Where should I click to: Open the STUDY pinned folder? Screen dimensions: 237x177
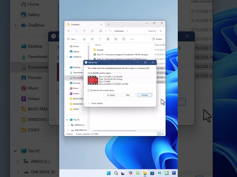[x=74, y=109]
